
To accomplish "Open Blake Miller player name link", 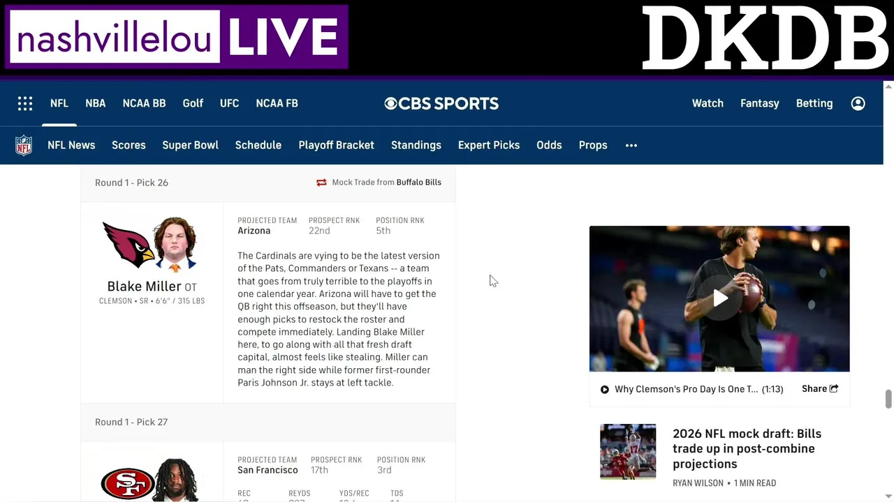I will (144, 287).
